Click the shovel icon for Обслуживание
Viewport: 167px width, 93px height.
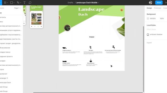click(x=91, y=60)
